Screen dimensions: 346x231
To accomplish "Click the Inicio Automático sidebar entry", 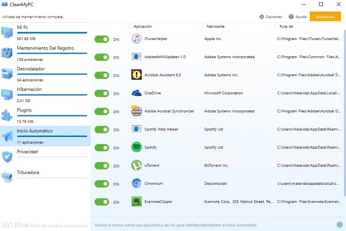I will tap(45, 136).
